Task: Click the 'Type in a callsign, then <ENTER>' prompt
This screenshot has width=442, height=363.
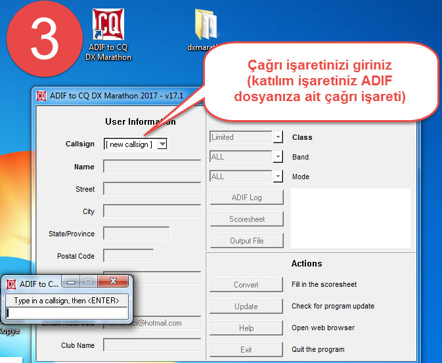Action: click(67, 301)
